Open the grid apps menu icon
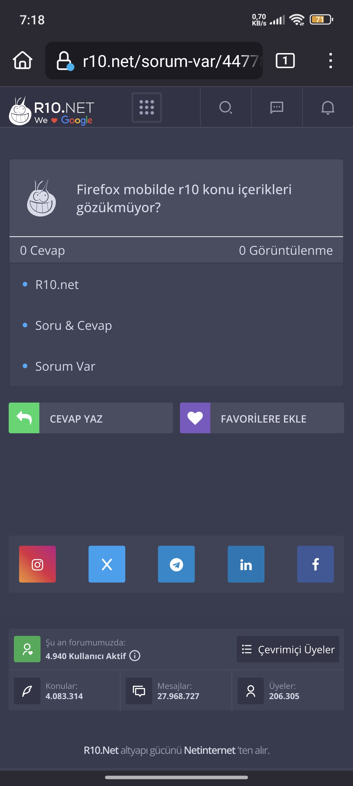 146,108
